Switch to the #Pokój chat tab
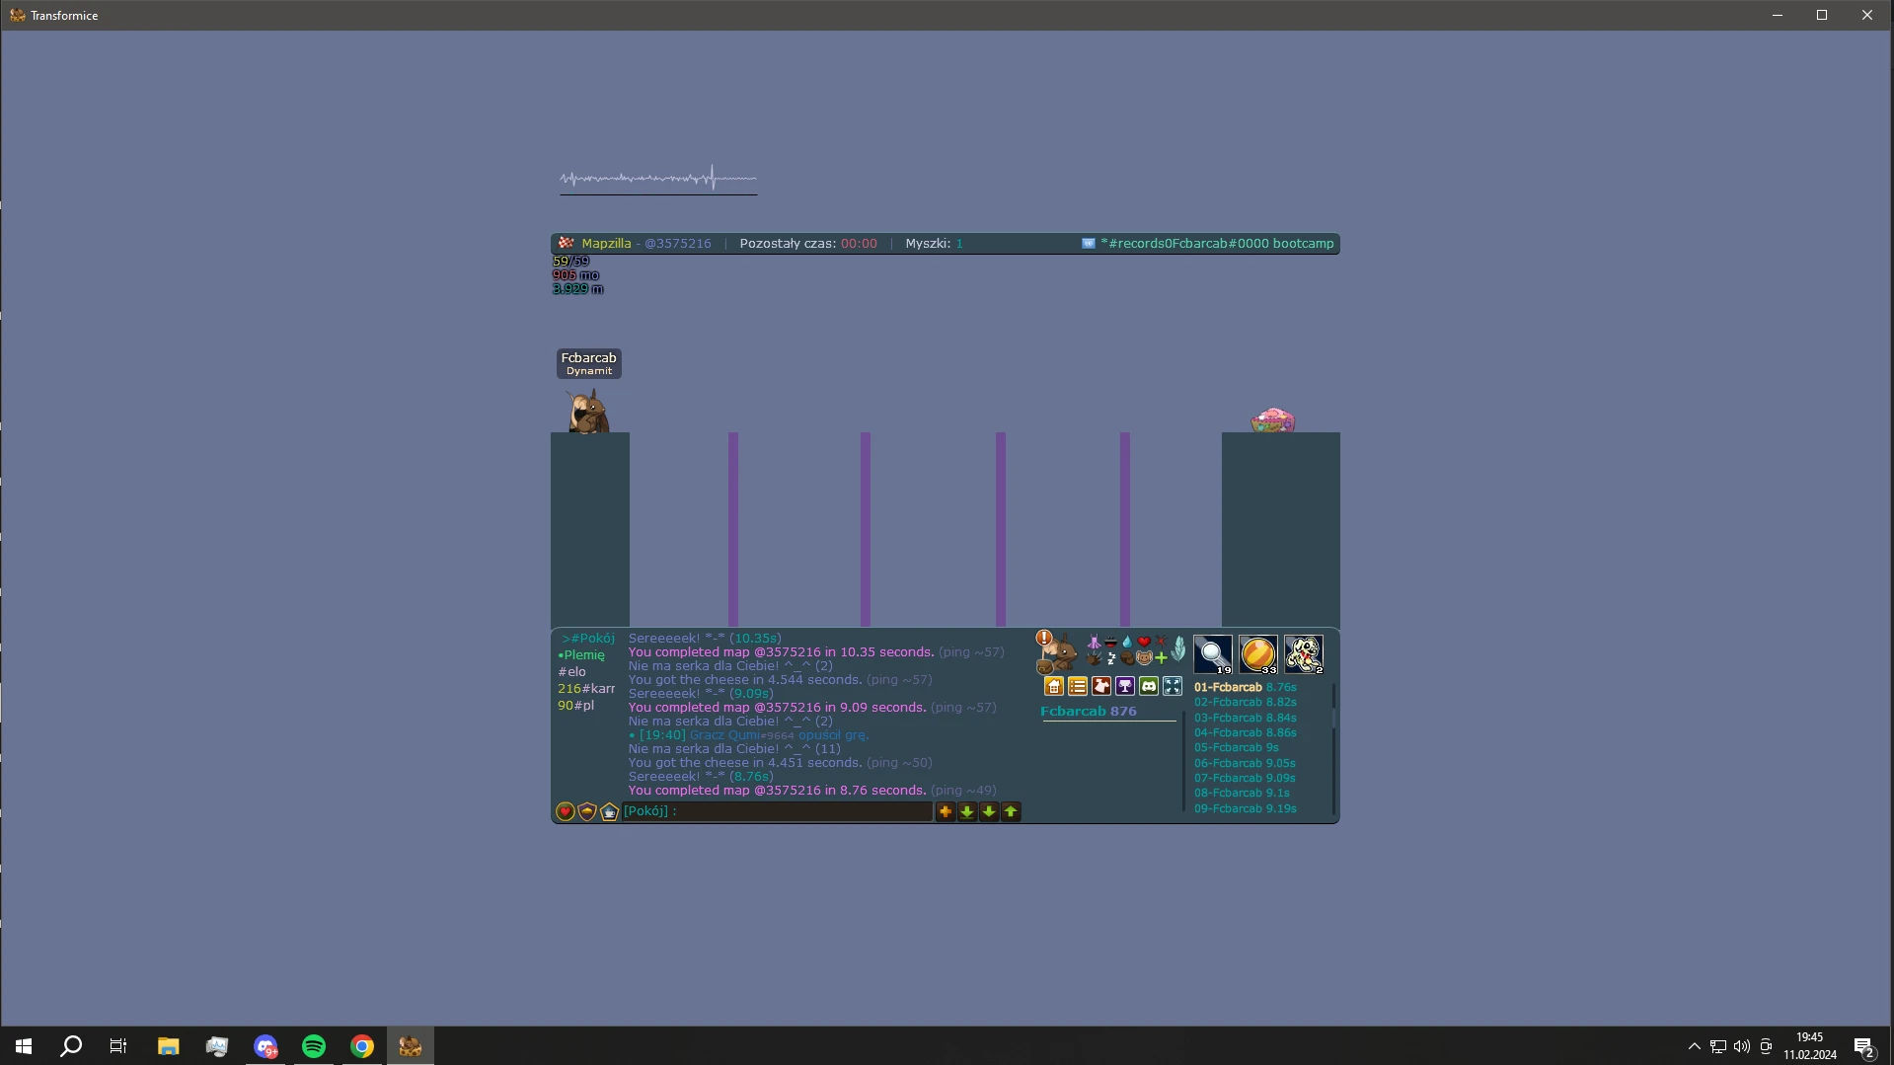 (x=588, y=639)
